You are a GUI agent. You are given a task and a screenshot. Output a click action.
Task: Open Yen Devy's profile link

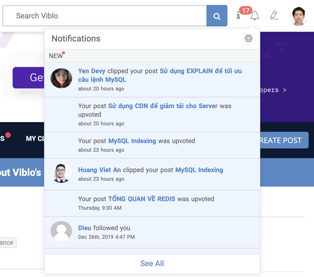[92, 71]
